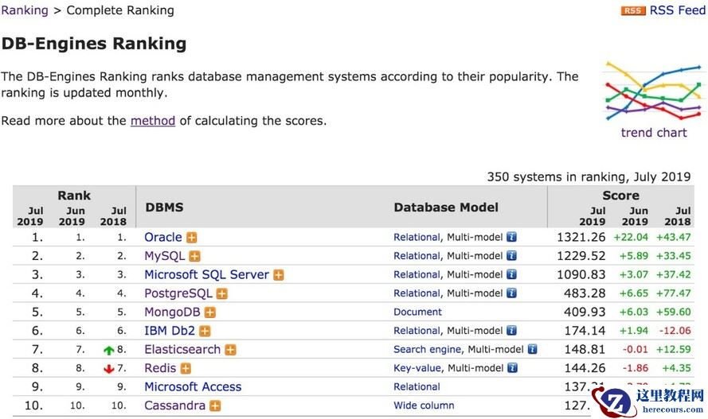Screen dimensions: 708x419
Task: Open the Wide column database model link
Action: pyautogui.click(x=424, y=405)
